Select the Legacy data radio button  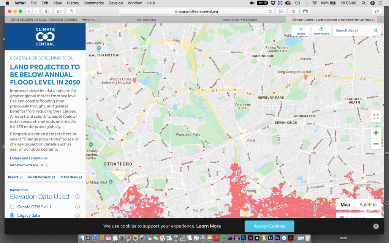tap(12, 216)
